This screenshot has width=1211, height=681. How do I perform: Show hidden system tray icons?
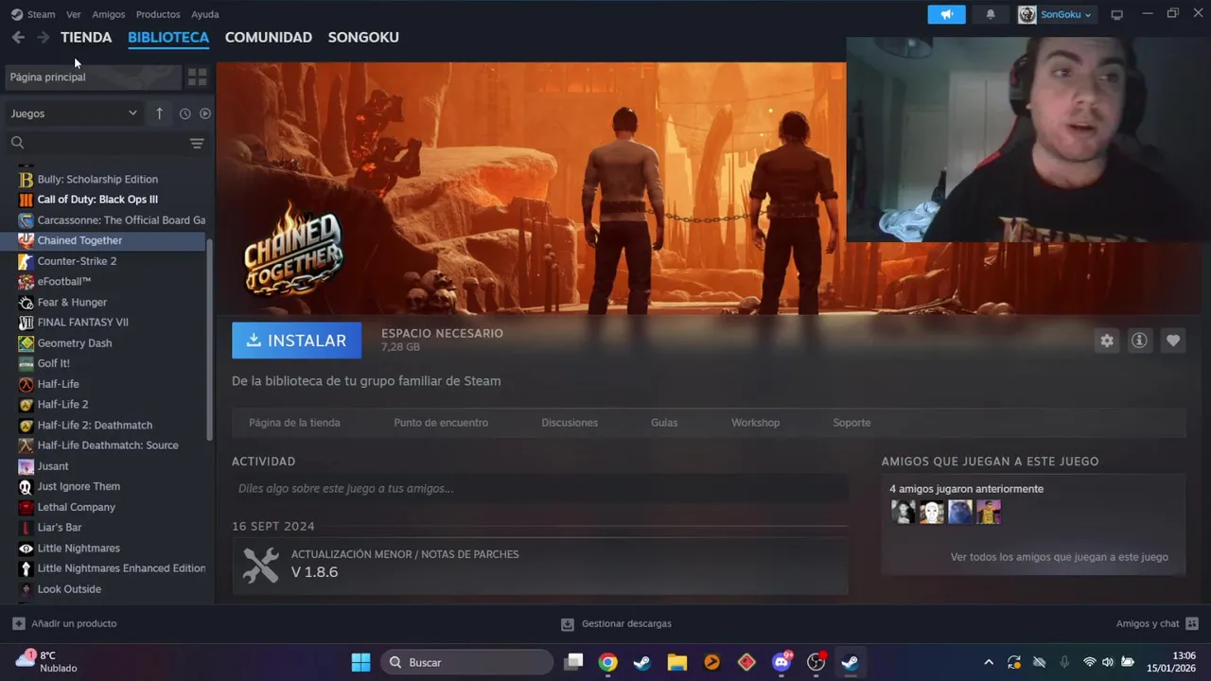click(989, 662)
